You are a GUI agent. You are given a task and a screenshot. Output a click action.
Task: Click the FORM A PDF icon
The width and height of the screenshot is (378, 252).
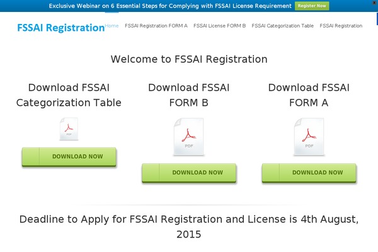point(309,137)
